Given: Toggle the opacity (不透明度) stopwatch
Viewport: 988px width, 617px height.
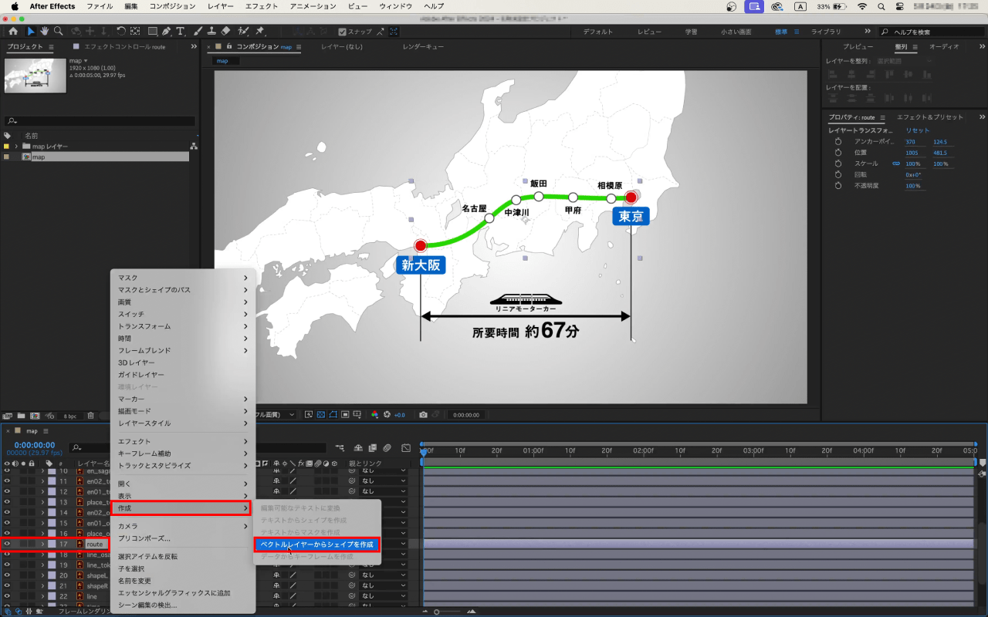Looking at the screenshot, I should pyautogui.click(x=837, y=186).
